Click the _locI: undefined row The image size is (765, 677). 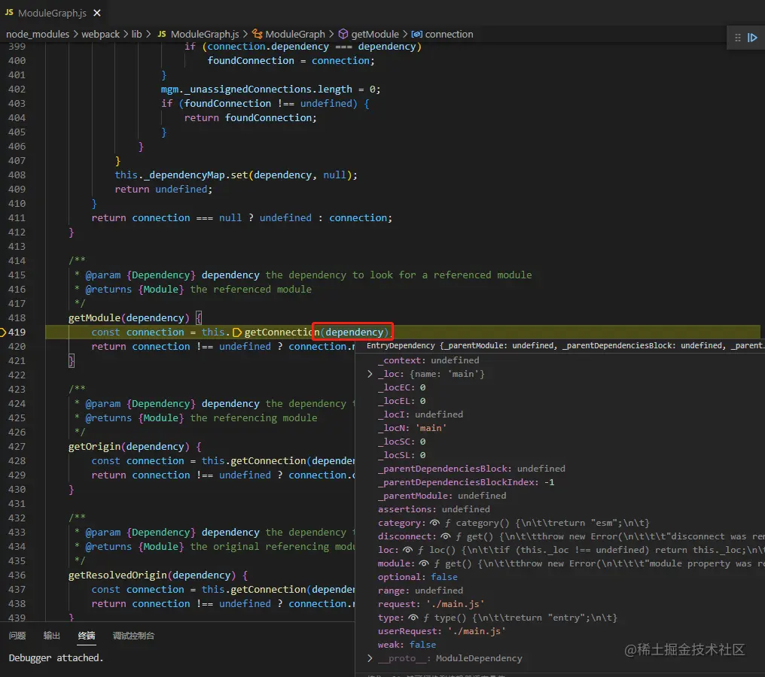420,414
